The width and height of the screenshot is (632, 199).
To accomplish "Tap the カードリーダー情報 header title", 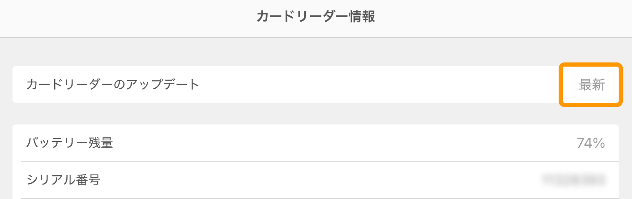I will click(316, 17).
